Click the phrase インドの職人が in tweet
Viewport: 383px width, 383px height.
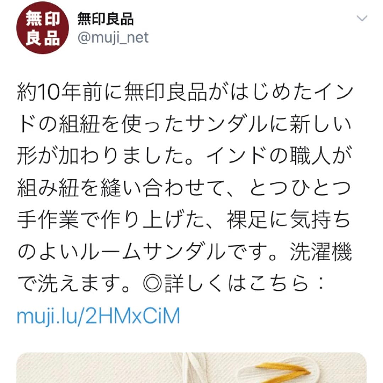(x=279, y=156)
